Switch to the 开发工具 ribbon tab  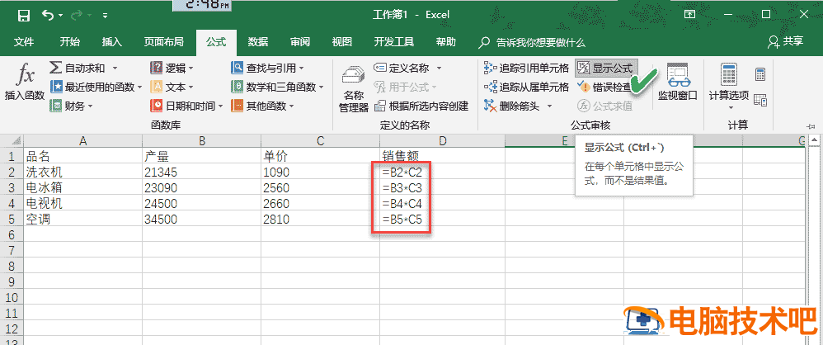394,43
